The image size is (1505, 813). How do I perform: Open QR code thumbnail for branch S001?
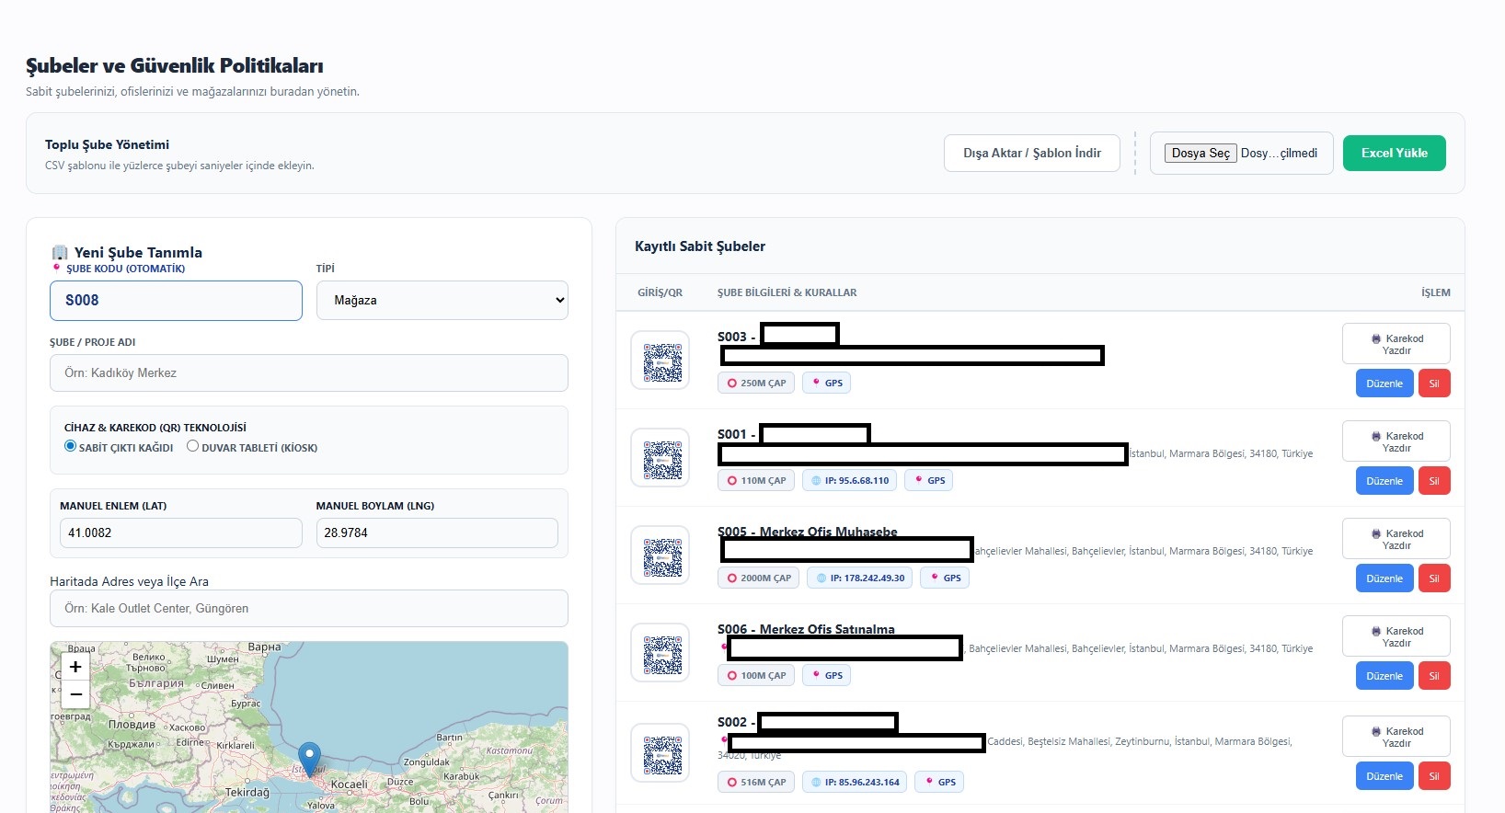[x=660, y=458]
